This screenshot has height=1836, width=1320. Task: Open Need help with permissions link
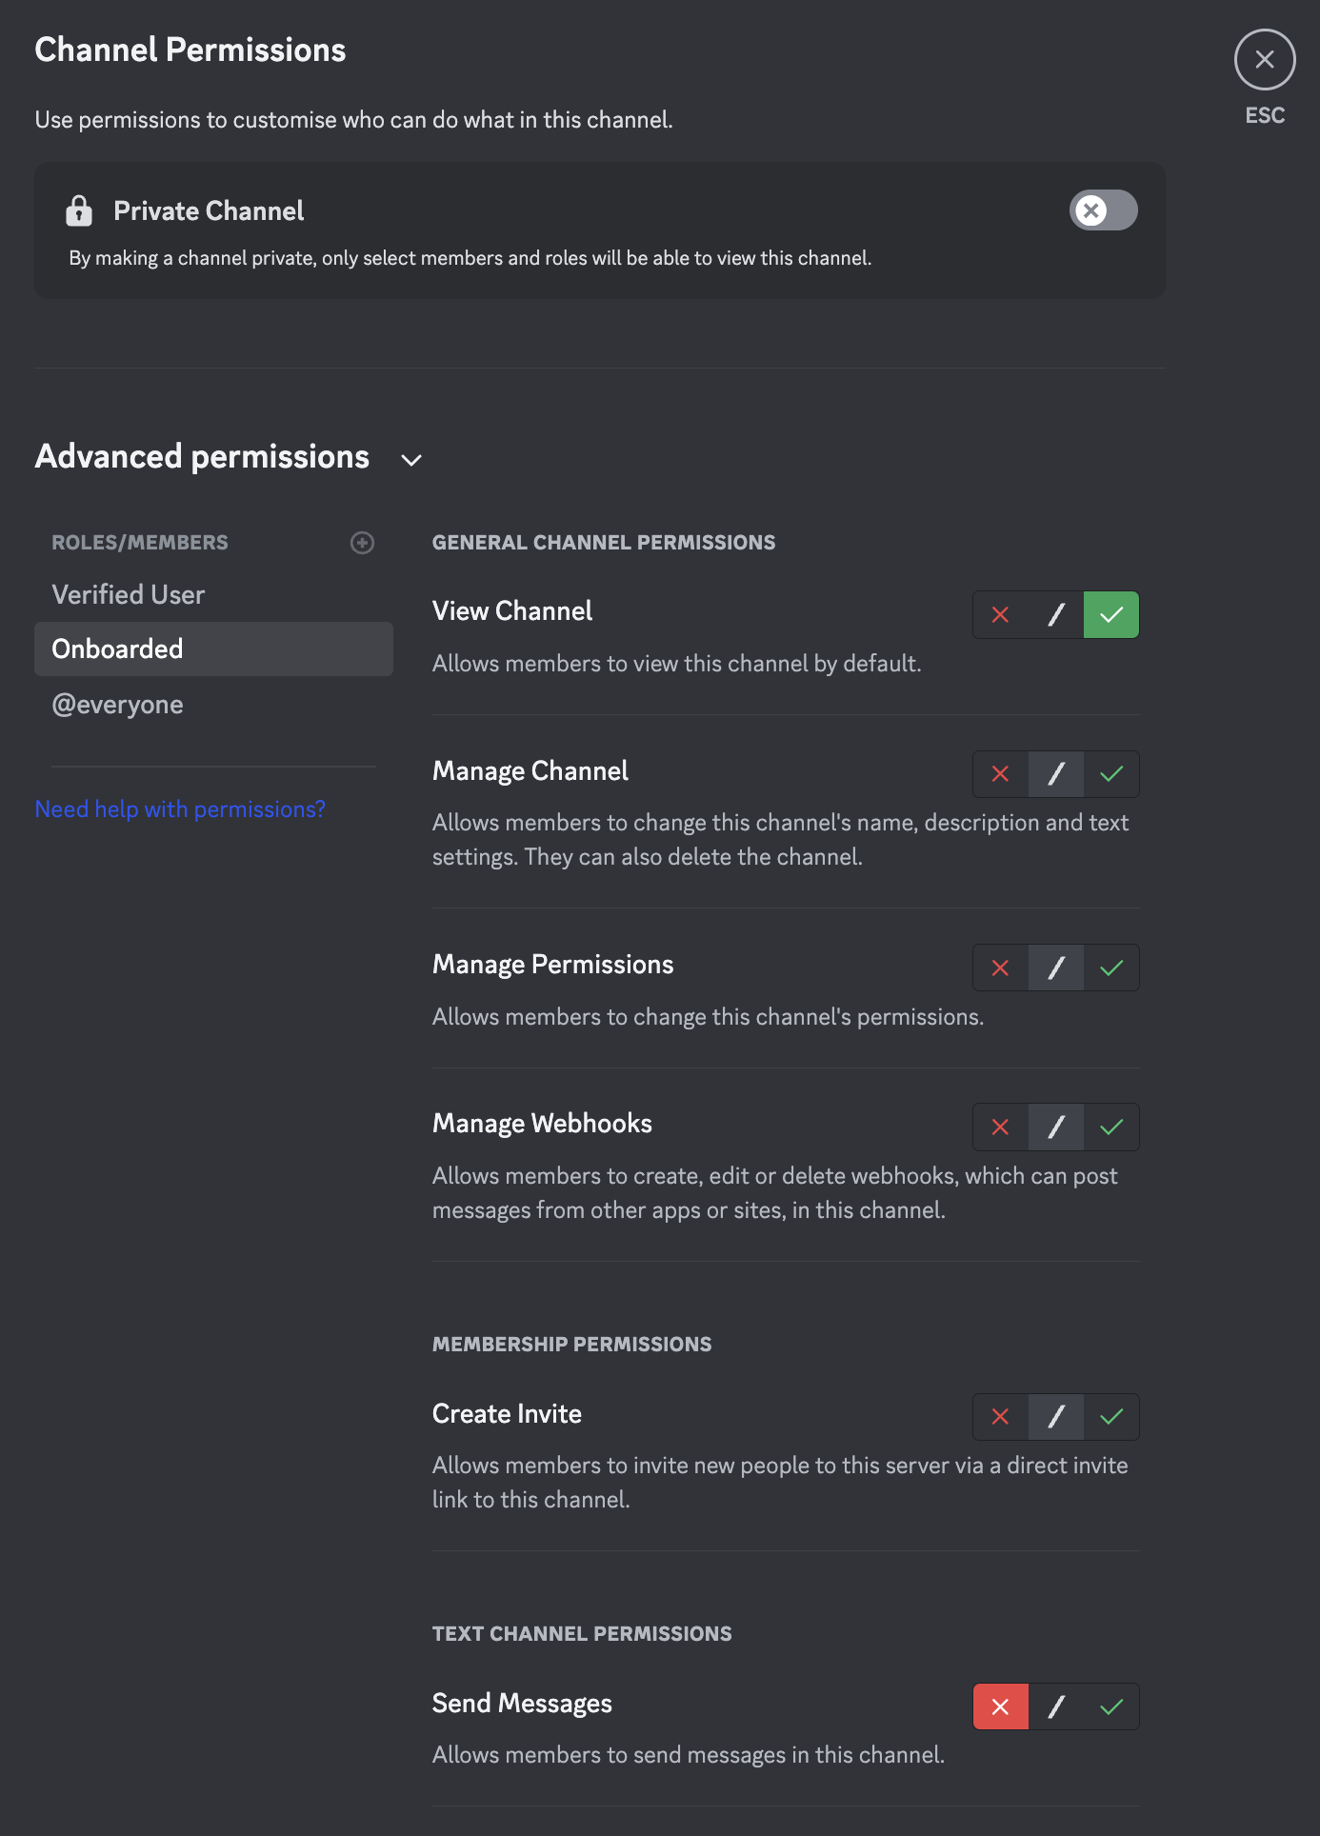[x=180, y=809]
